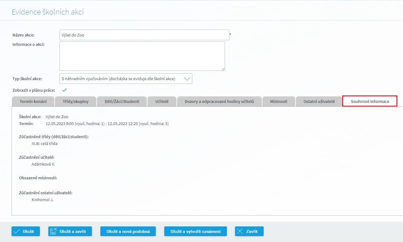Click Uložit a vytvořit oznámení button

click(195, 231)
